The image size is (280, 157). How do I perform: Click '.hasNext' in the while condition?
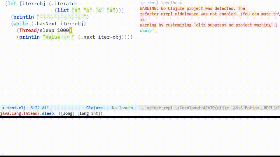click(x=45, y=24)
